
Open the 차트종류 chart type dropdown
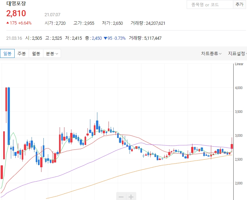point(211,53)
